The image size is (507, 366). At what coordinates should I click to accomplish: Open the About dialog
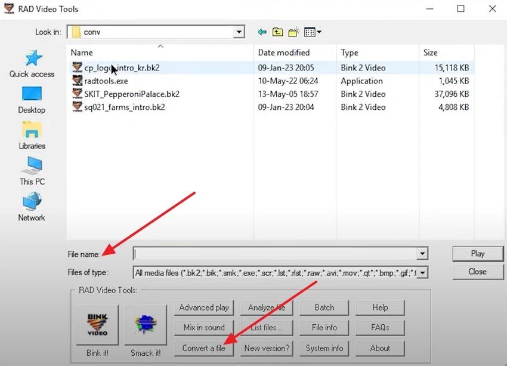(380, 348)
